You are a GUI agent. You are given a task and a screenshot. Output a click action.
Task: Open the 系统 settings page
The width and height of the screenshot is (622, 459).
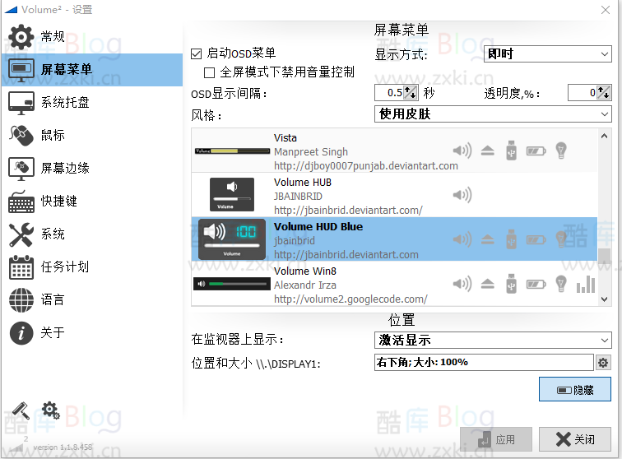click(91, 234)
